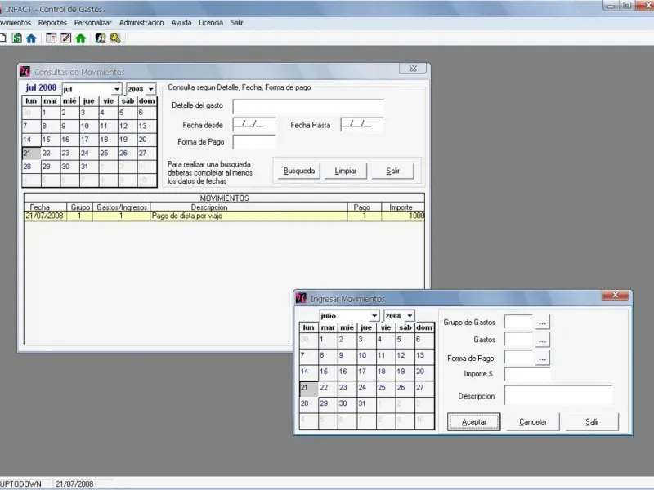654x490 pixels.
Task: Click the Importe value '1000' cell
Action: (x=403, y=216)
